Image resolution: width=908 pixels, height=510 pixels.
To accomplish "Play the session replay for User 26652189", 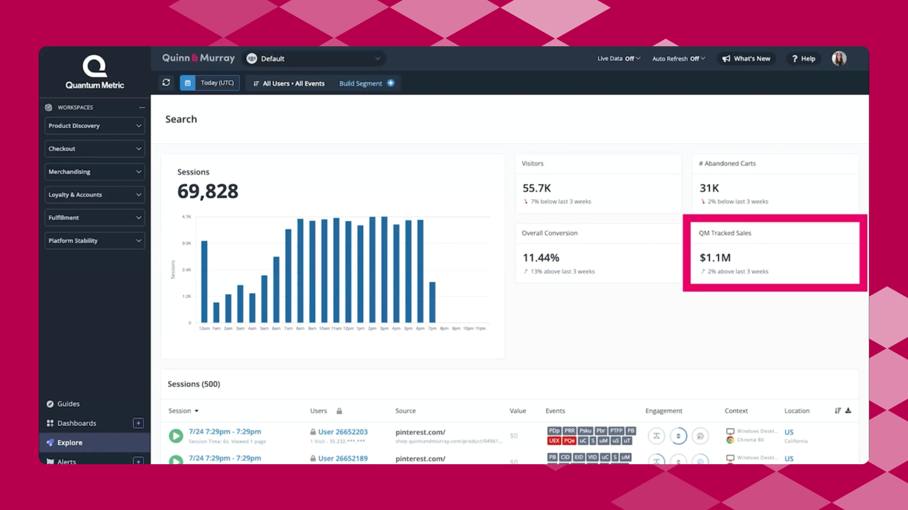I will (x=176, y=460).
